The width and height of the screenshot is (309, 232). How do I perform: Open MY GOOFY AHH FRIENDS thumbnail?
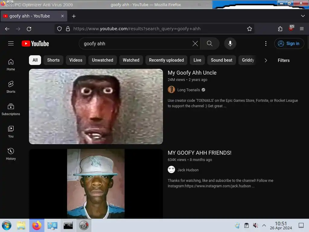96,184
